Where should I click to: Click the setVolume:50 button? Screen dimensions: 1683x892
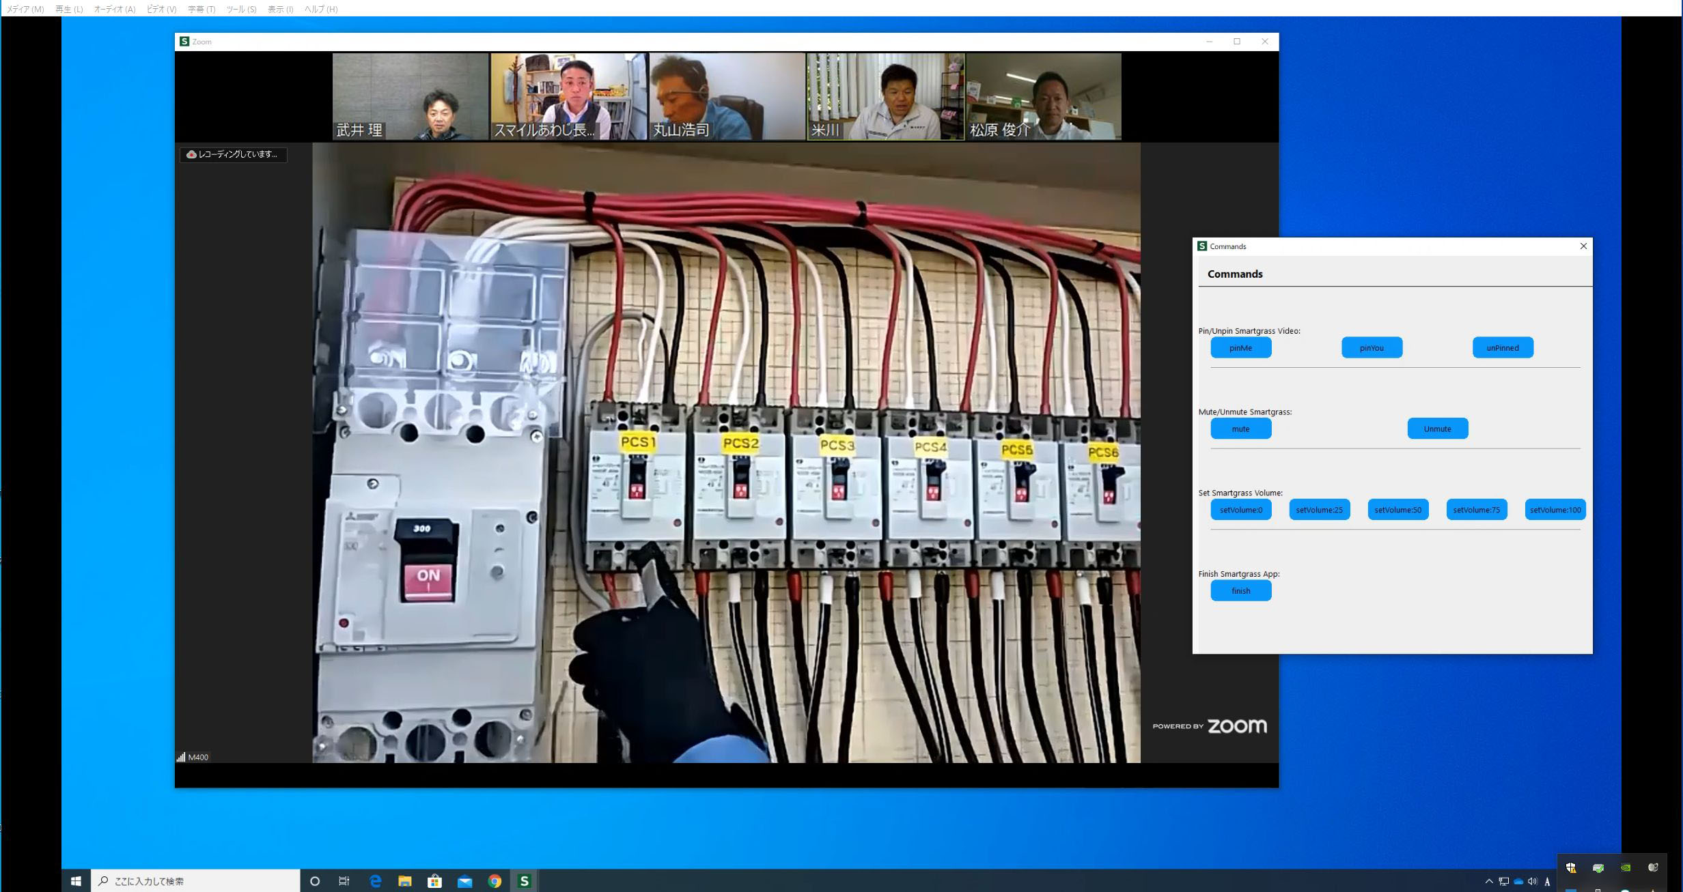tap(1398, 510)
